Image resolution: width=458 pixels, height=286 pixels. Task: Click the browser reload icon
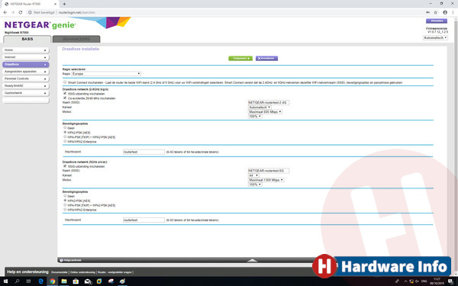[x=21, y=12]
